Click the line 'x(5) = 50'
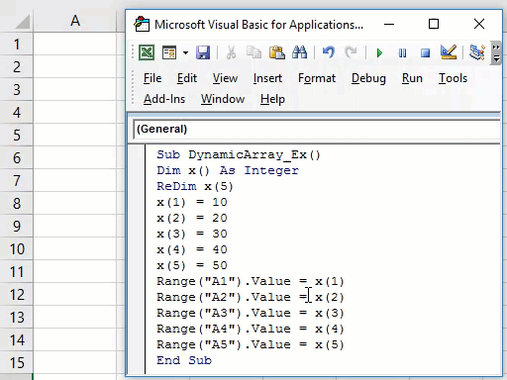Screen dimensions: 507x380 pos(192,265)
